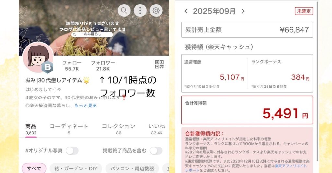Image resolution: width=332 pixels, height=173 pixels.
Task: Go to next month arrow
Action: (x=243, y=11)
